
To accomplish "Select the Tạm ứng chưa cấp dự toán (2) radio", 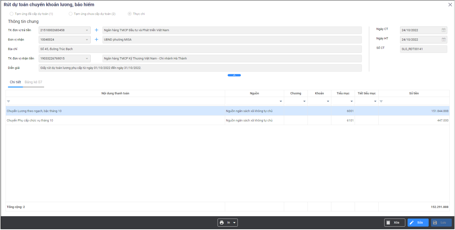I will [71, 14].
